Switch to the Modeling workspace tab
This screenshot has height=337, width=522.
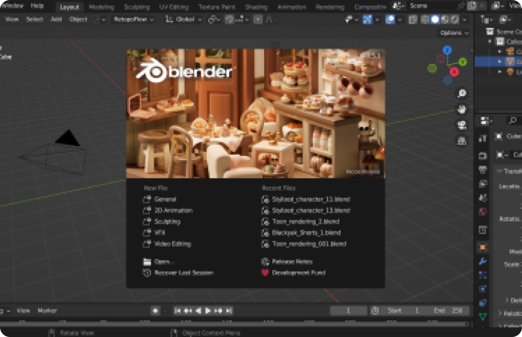click(102, 7)
